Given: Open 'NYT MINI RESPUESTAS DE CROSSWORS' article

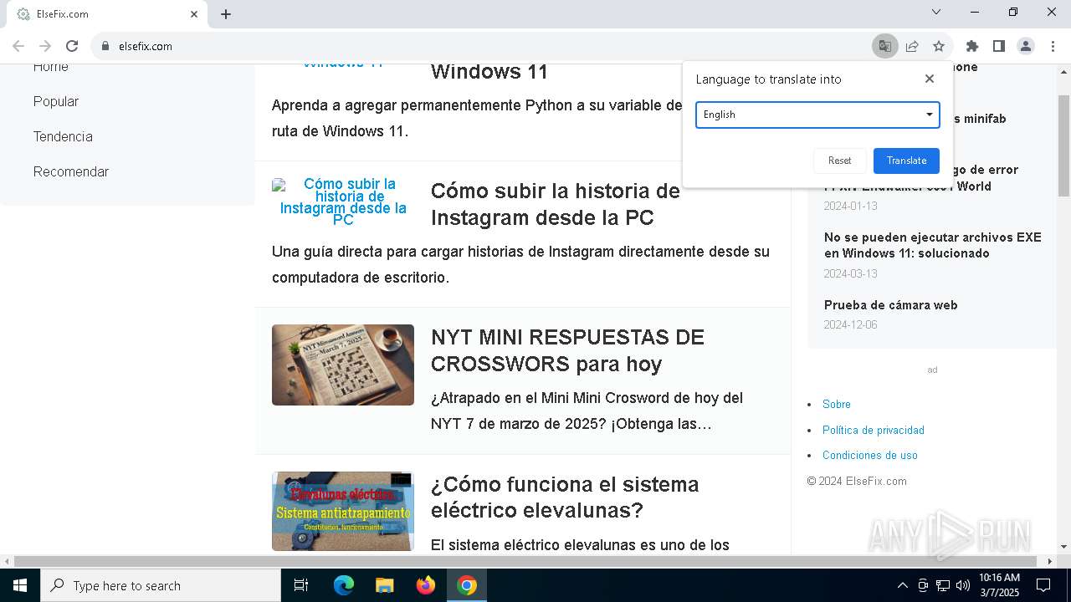Looking at the screenshot, I should (567, 350).
